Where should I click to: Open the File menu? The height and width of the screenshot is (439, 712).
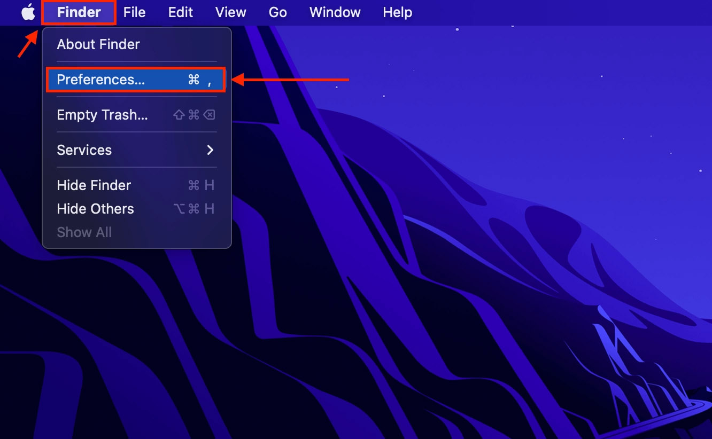[134, 12]
